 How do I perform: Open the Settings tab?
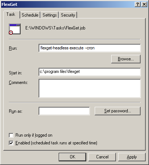tap(50, 15)
